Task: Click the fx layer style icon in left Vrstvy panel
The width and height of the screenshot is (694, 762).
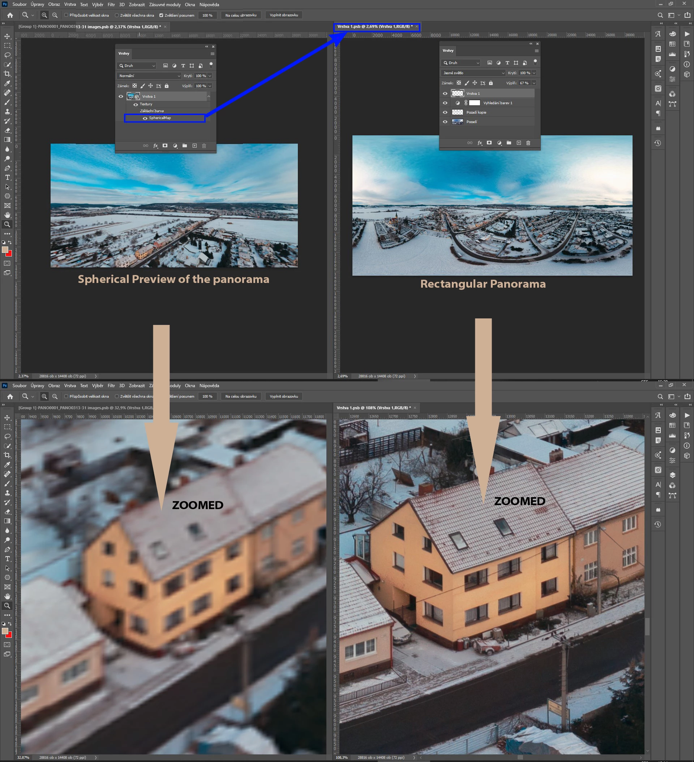Action: click(155, 146)
